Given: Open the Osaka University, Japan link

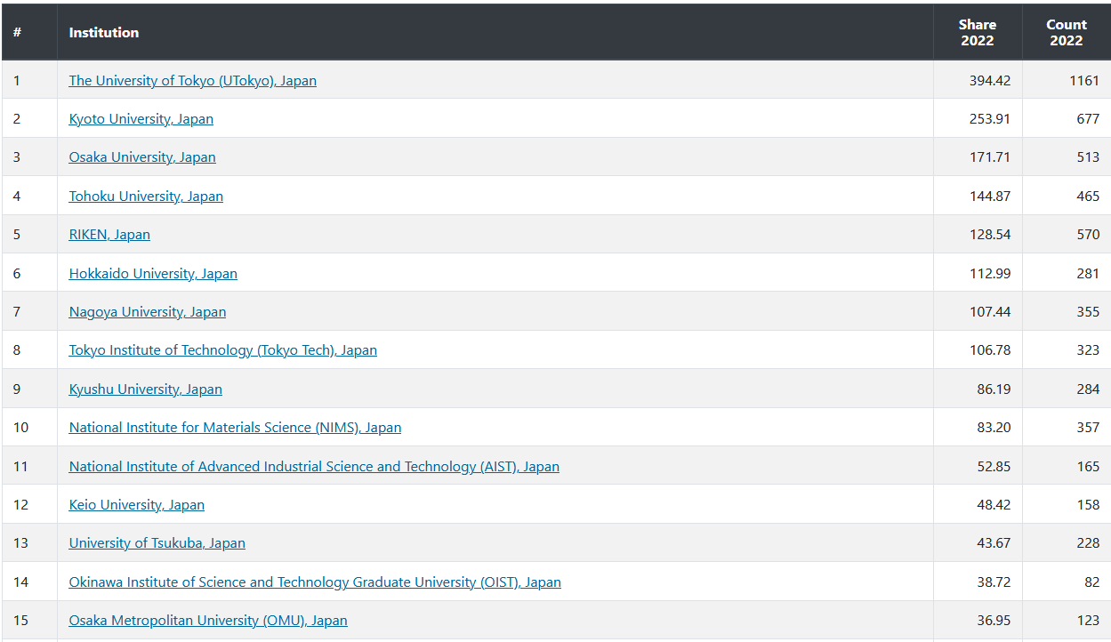Looking at the screenshot, I should pyautogui.click(x=142, y=157).
